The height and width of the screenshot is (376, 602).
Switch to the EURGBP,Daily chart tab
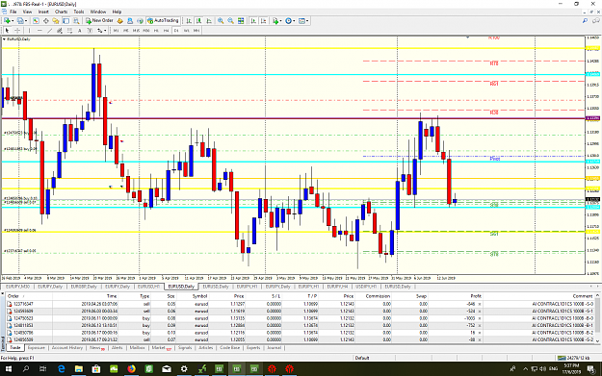point(84,287)
